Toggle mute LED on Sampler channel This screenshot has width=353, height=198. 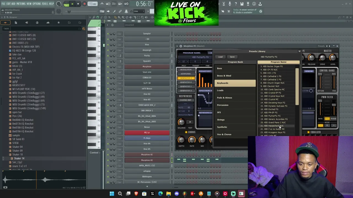click(108, 34)
